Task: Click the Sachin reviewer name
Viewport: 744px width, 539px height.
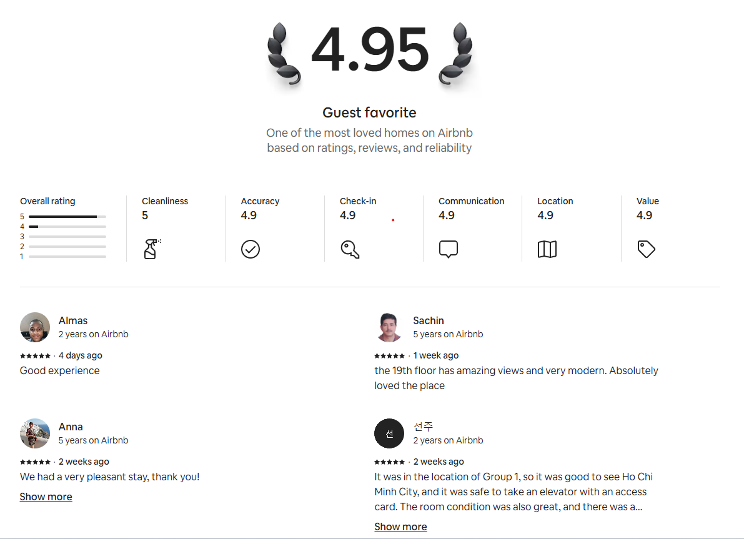Action: click(x=429, y=320)
